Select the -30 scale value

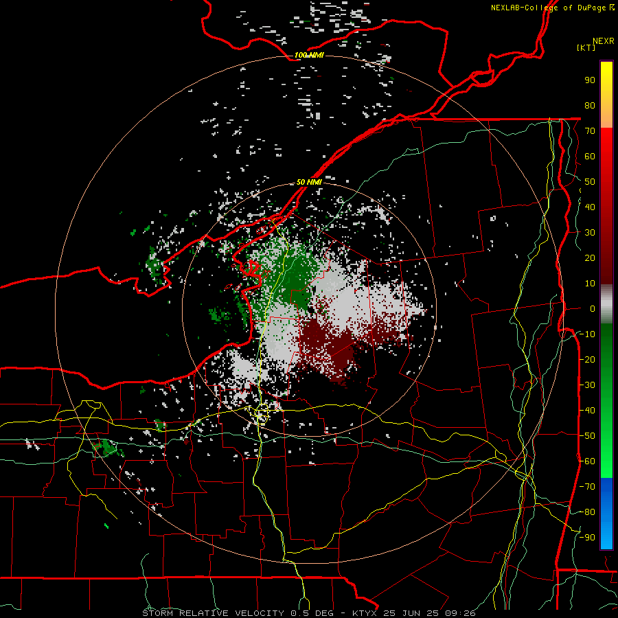(587, 385)
